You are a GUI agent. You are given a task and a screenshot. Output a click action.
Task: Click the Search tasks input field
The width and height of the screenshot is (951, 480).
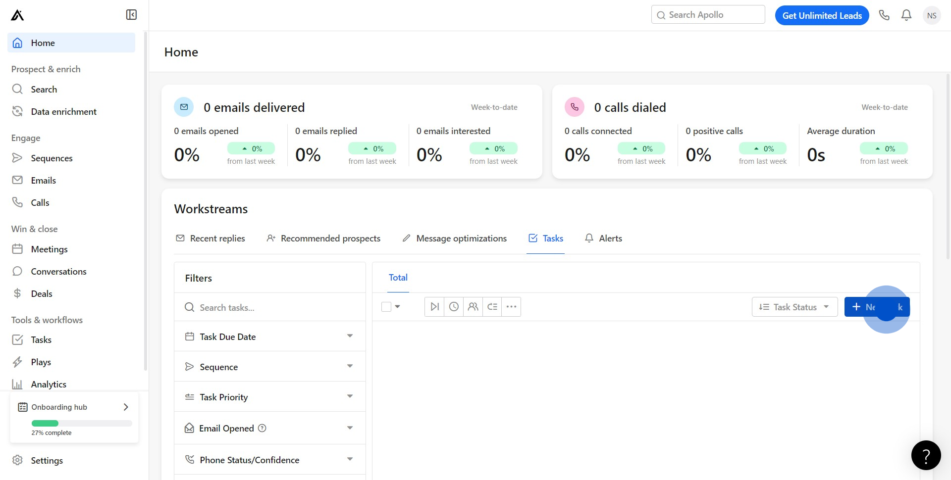pos(270,307)
